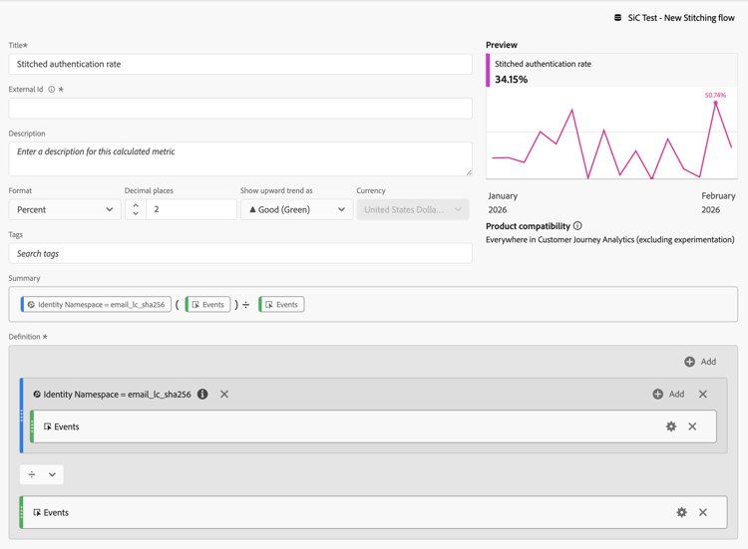The width and height of the screenshot is (748, 549).
Task: Open the Format Percent dropdown
Action: 65,209
